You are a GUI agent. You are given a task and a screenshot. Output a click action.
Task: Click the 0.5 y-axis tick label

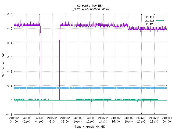(10, 28)
